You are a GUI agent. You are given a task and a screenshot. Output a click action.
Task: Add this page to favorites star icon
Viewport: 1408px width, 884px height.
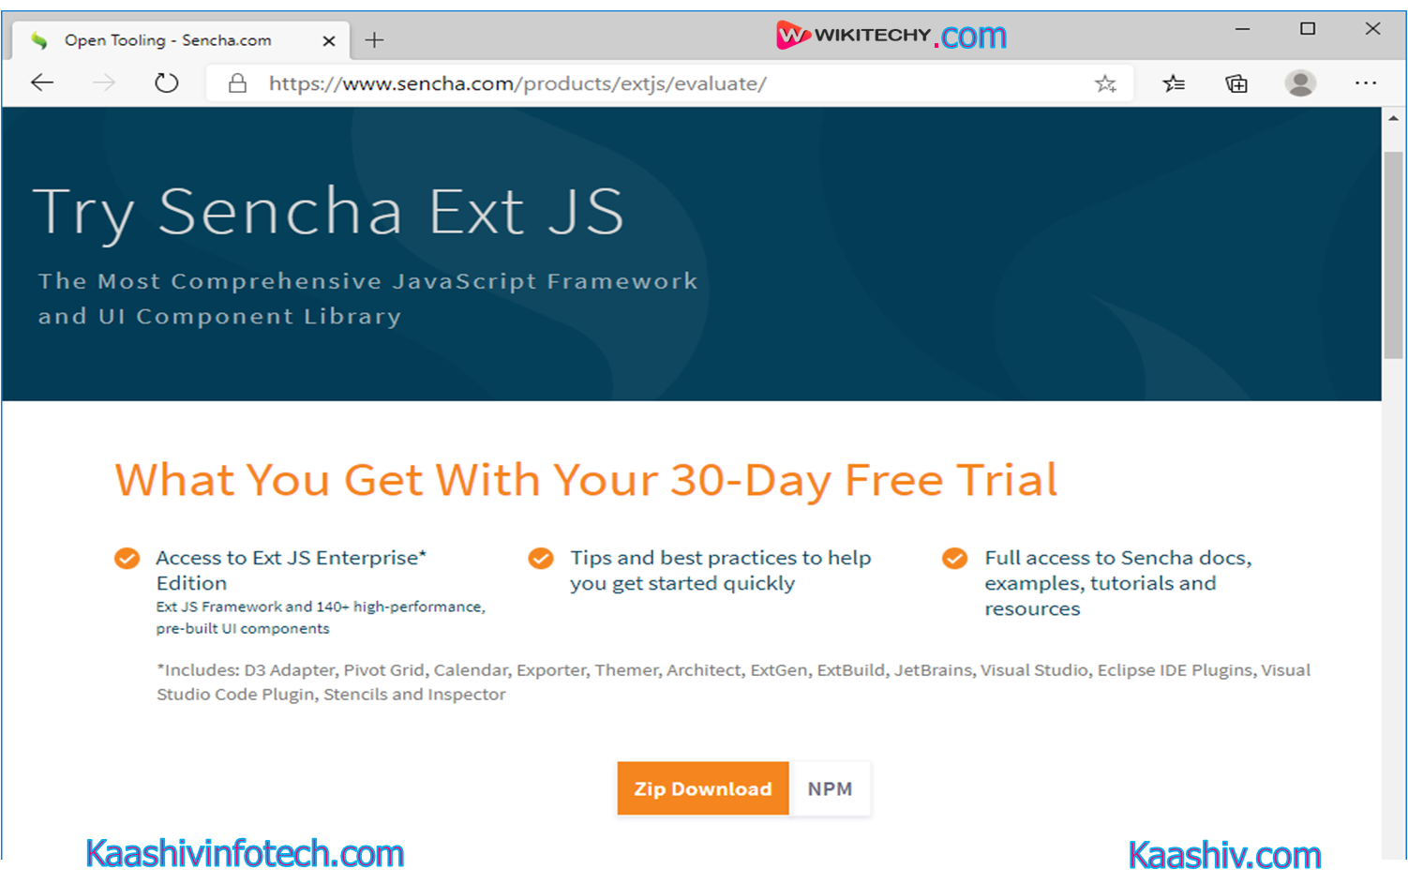point(1105,83)
